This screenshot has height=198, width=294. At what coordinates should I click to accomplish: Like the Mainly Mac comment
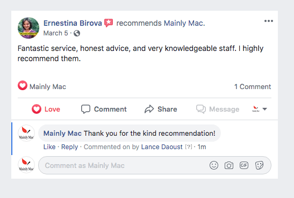(x=49, y=147)
